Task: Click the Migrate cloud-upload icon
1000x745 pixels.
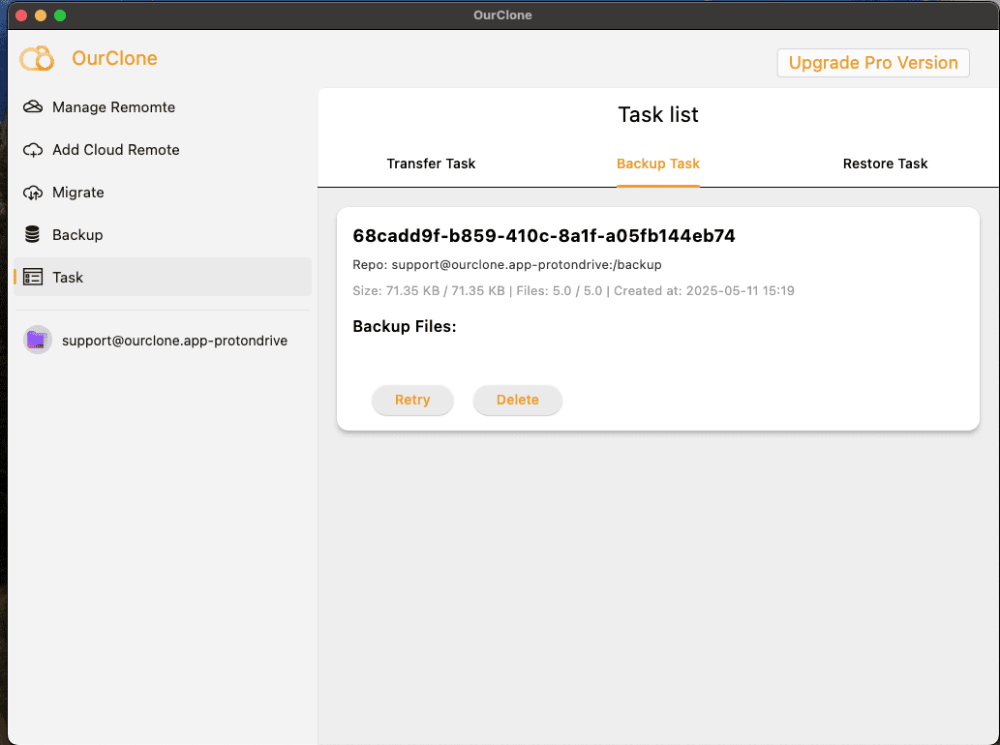Action: click(x=33, y=193)
